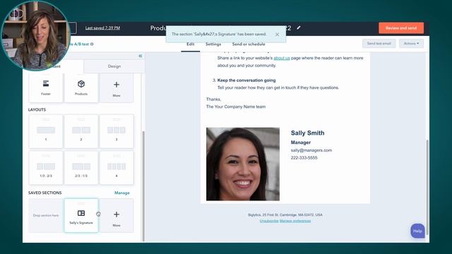Open the Edit tab
452x254 pixels.
coord(190,44)
